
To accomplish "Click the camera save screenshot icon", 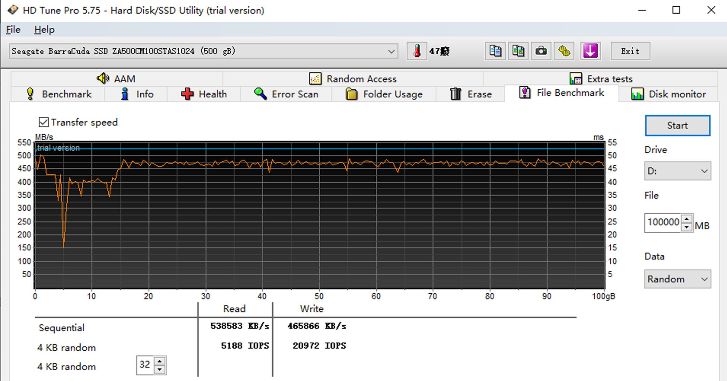I will 541,51.
